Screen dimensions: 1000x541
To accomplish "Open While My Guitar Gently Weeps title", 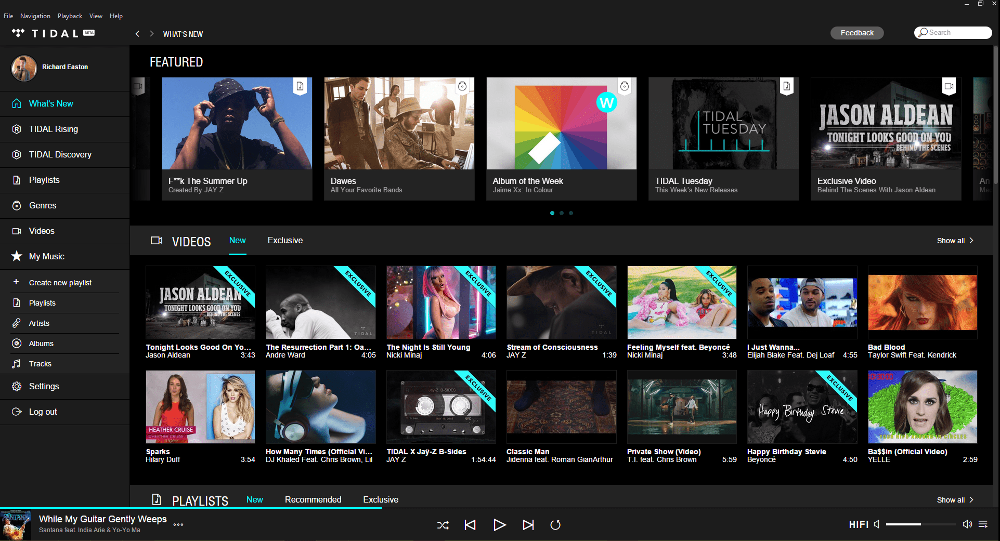I will tap(103, 519).
